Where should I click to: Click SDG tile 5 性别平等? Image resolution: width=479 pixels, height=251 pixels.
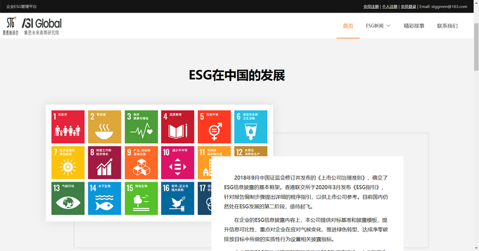(x=214, y=127)
